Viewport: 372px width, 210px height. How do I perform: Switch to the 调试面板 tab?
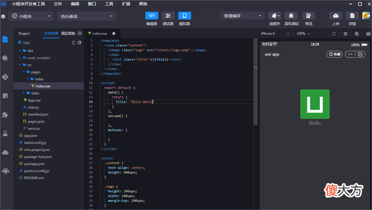[68, 33]
